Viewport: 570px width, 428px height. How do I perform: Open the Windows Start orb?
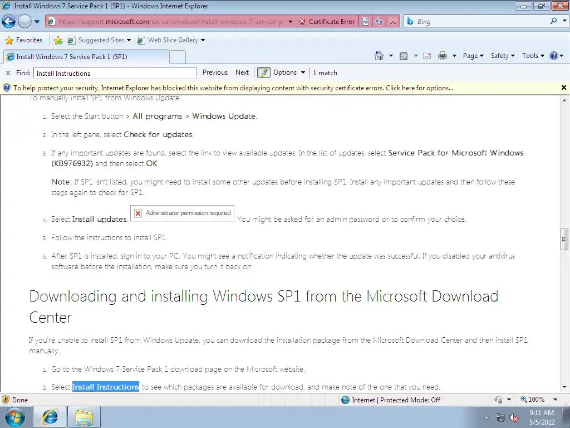click(x=15, y=417)
